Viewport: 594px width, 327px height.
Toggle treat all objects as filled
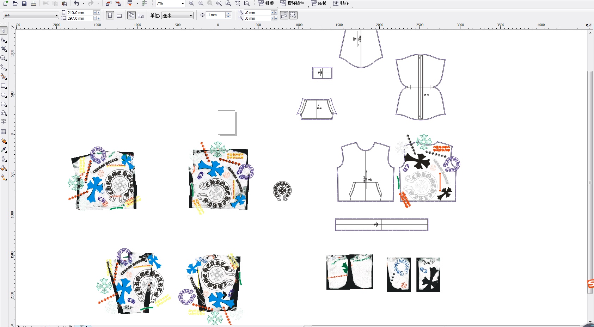(284, 16)
